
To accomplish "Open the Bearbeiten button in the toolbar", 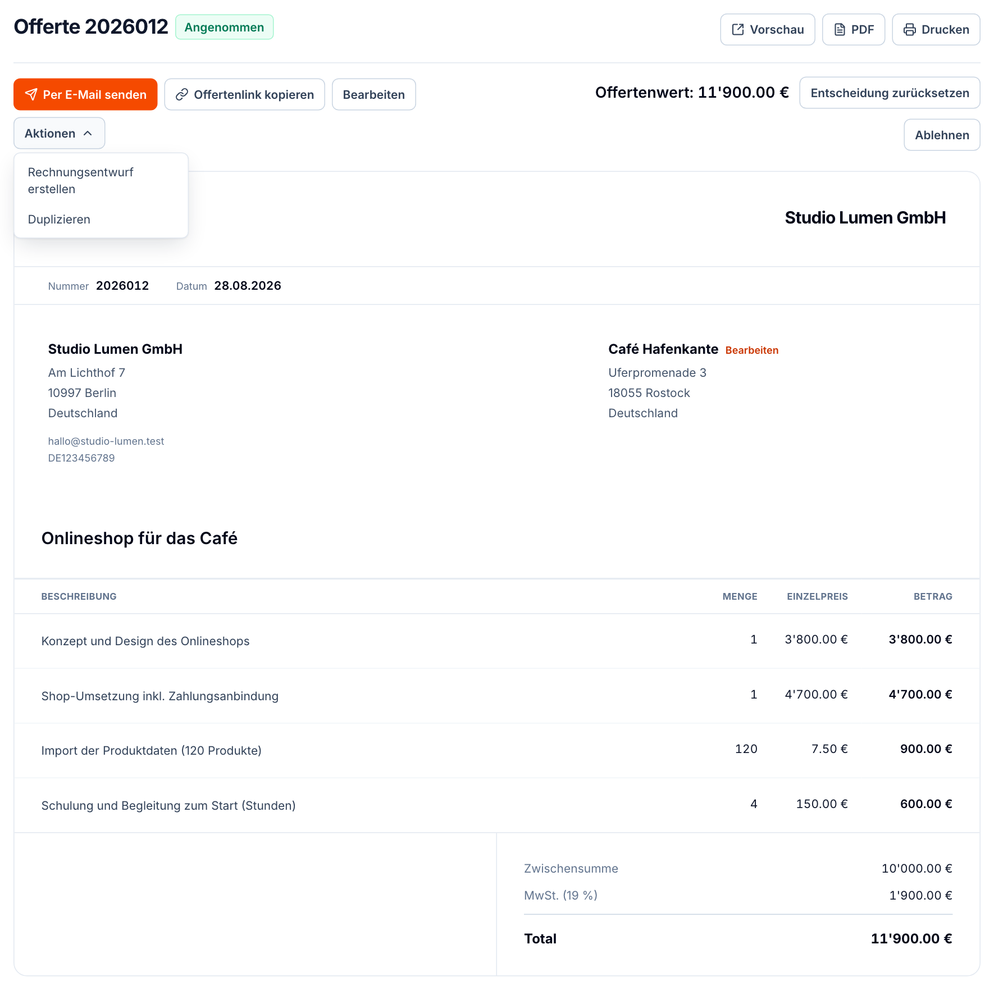I will pyautogui.click(x=374, y=94).
